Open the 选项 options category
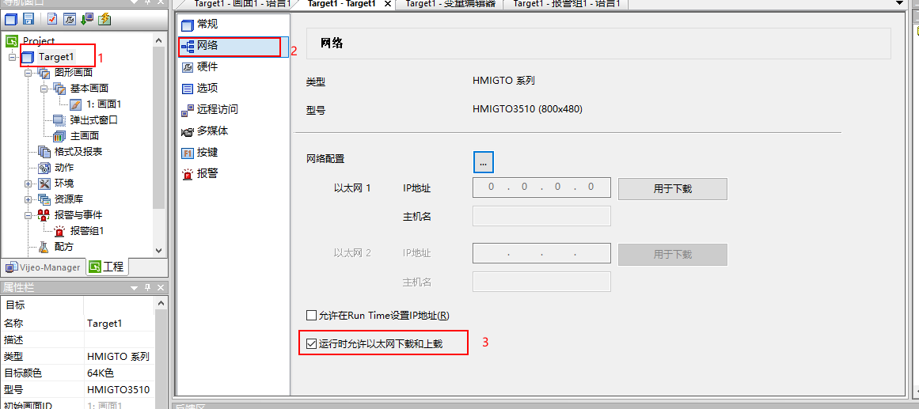Viewport: 919px width, 409px height. (x=188, y=89)
